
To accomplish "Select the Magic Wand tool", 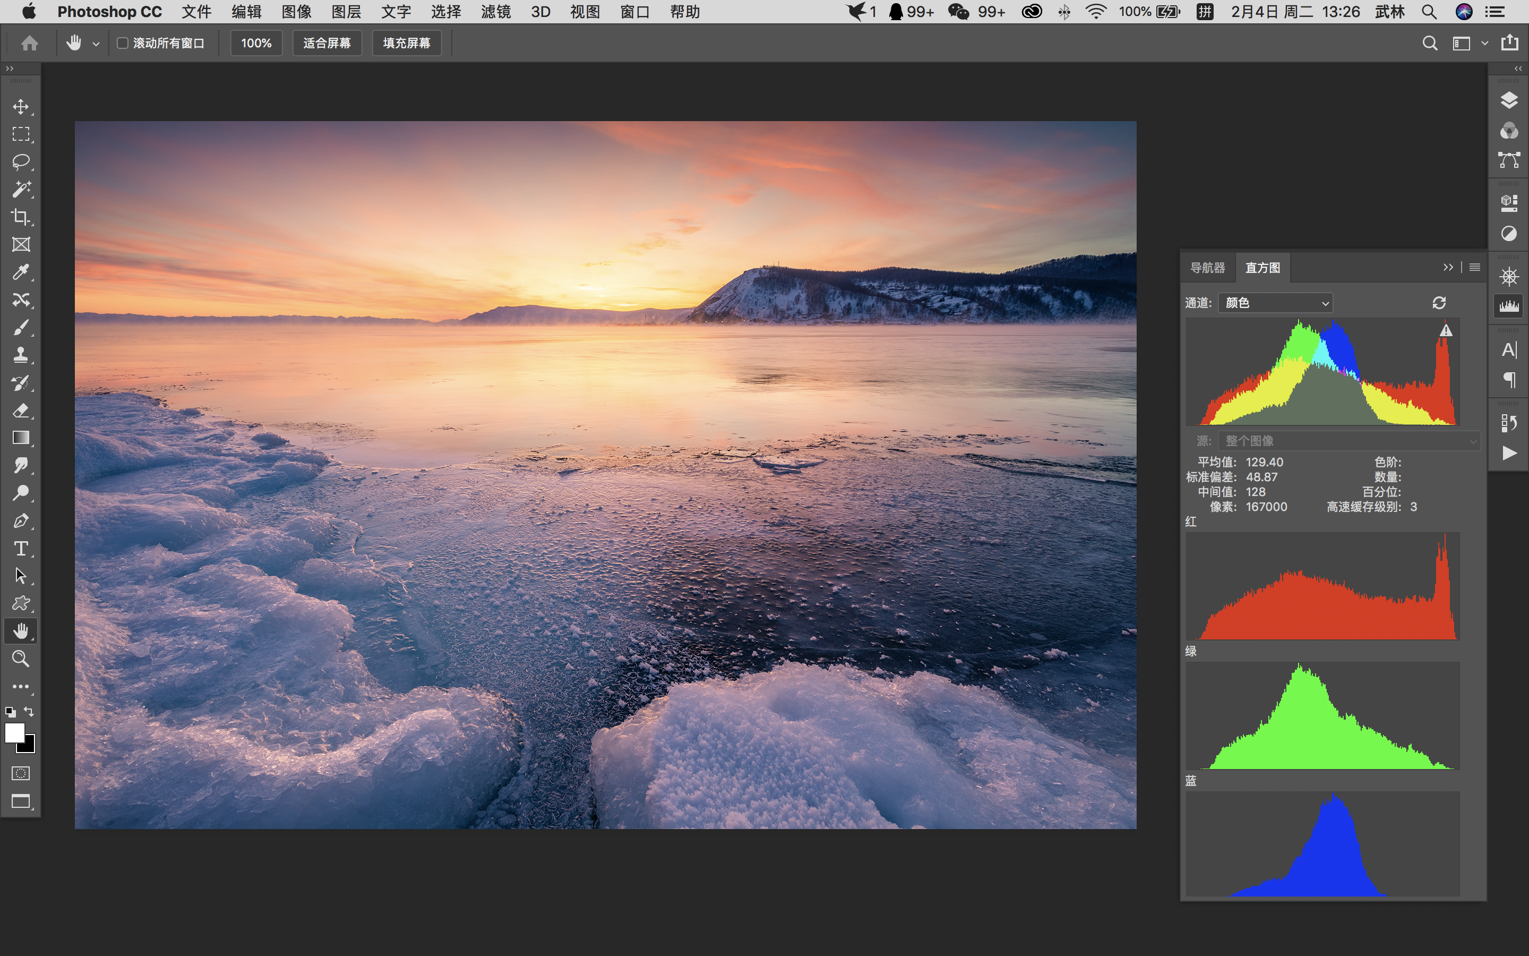I will click(x=21, y=189).
